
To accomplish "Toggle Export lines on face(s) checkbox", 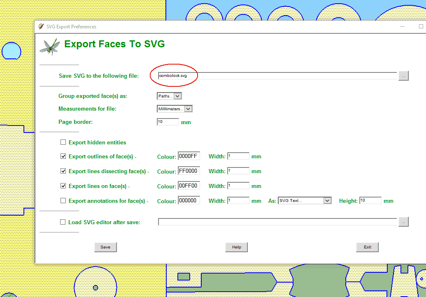I will [x=63, y=186].
